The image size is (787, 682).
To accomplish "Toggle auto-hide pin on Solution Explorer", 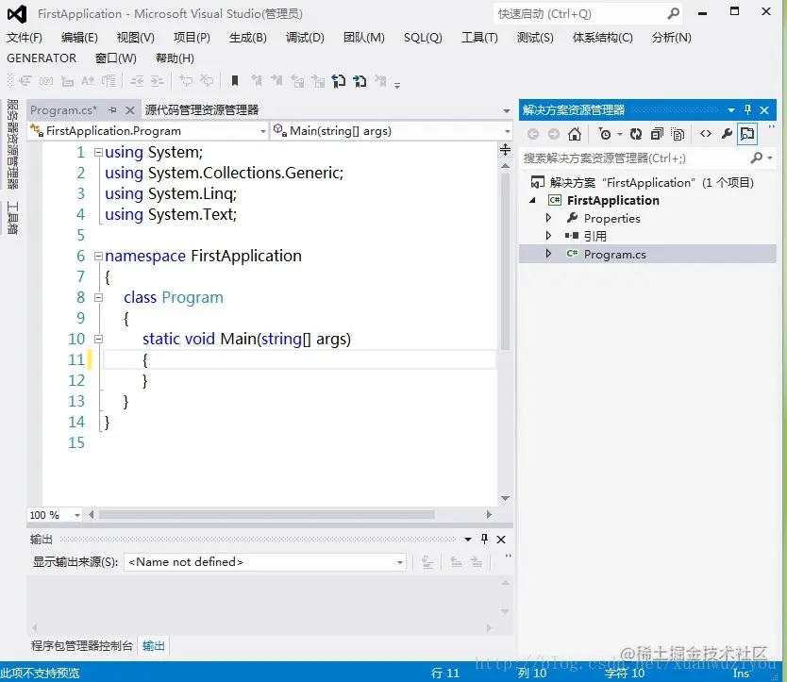I will (748, 110).
